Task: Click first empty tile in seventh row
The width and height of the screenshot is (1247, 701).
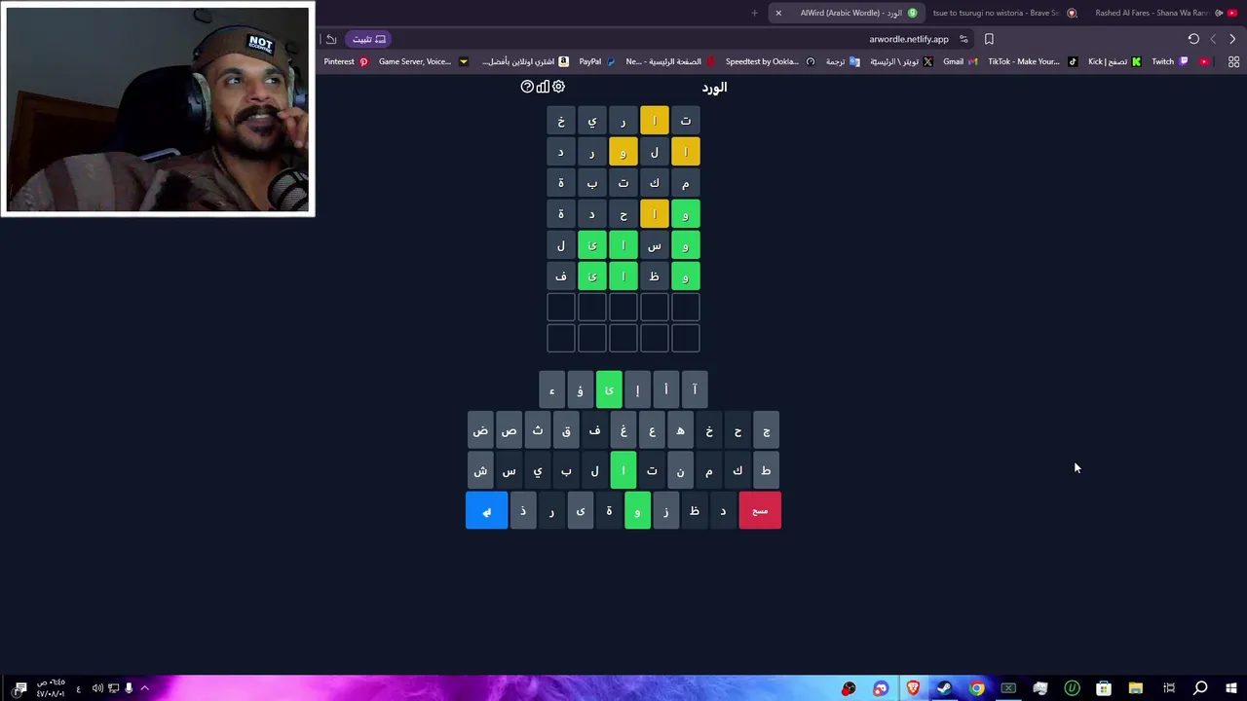Action: [x=686, y=308]
